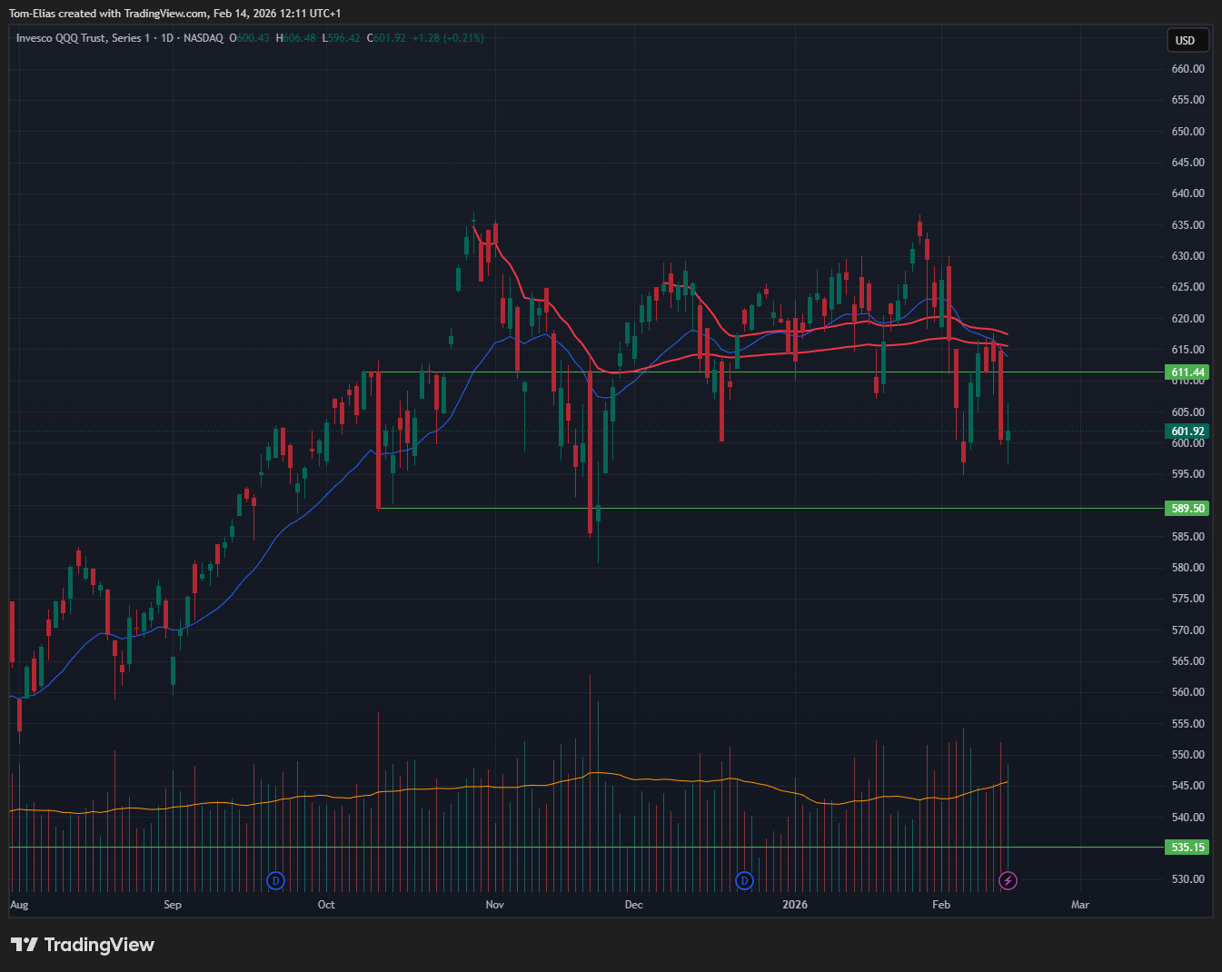1222x972 pixels.
Task: Click the 550.00 price axis label
Action: point(1187,755)
